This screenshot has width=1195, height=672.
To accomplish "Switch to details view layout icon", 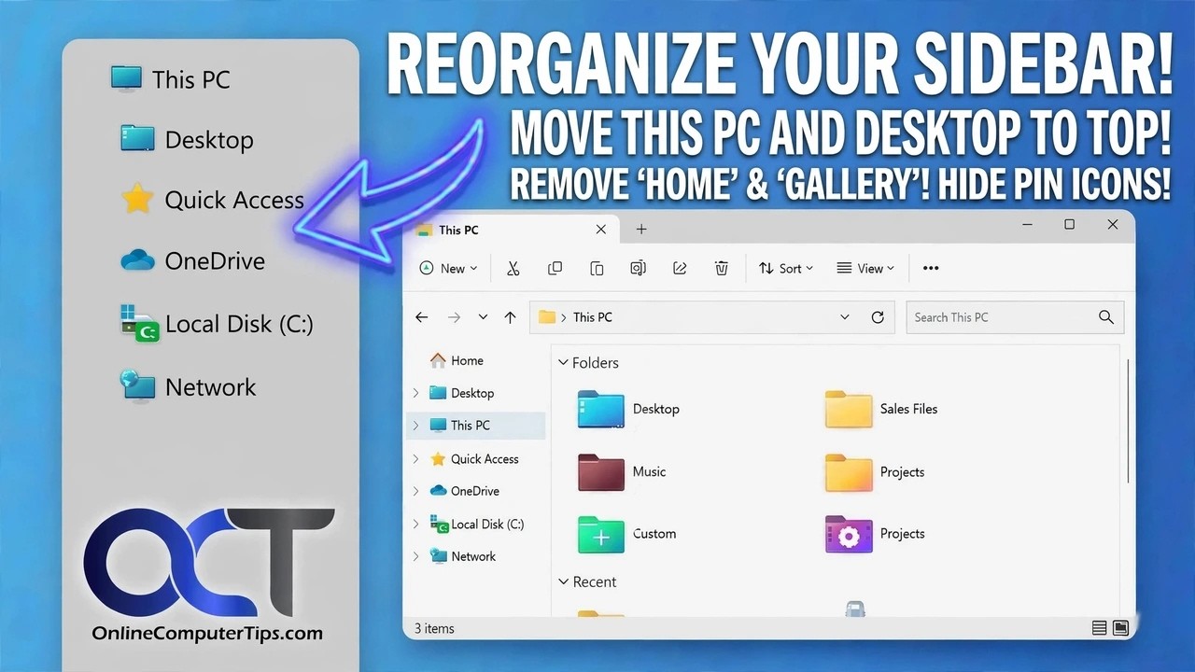I will pos(1100,628).
